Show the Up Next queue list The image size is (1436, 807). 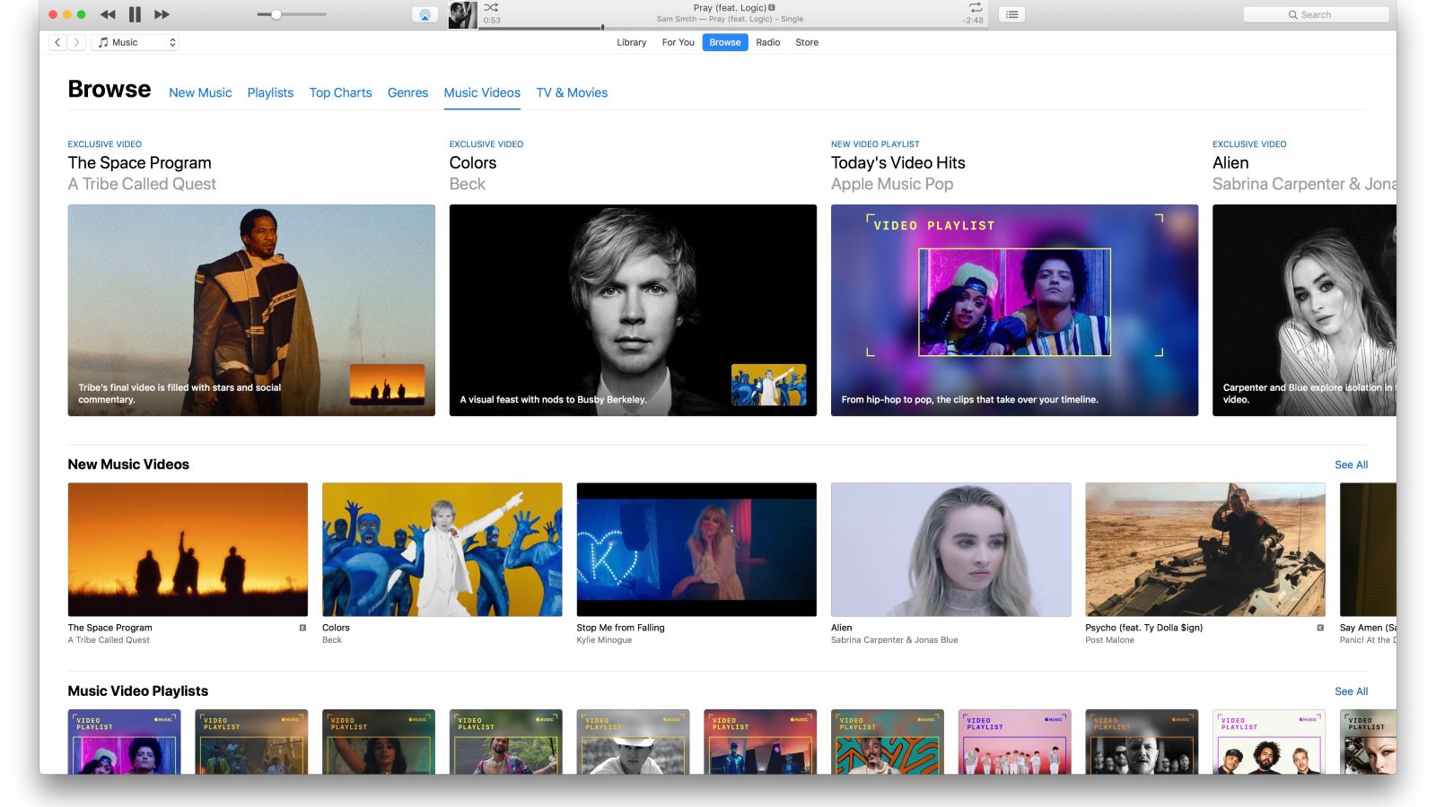click(1011, 14)
